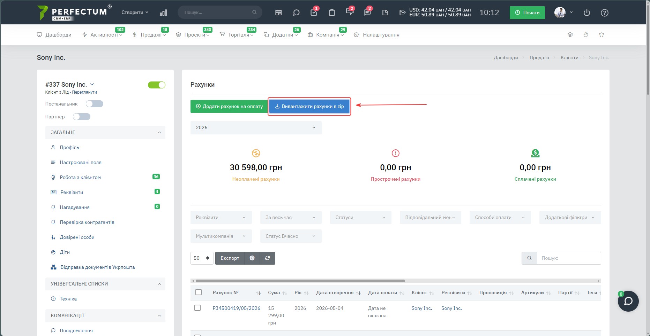
Task: Open the Способи оплати dropdown
Action: tap(500, 218)
